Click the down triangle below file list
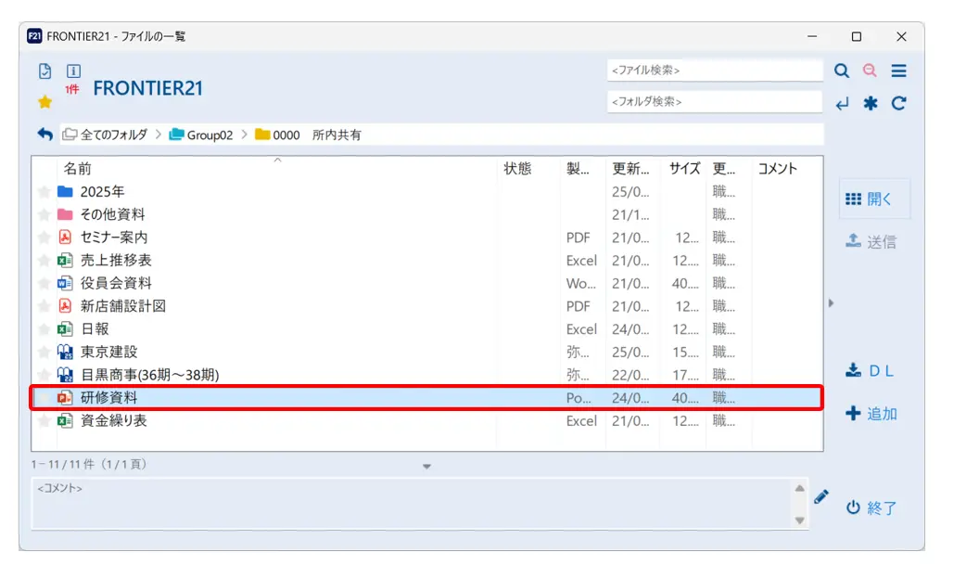This screenshot has height=578, width=954. [x=426, y=467]
